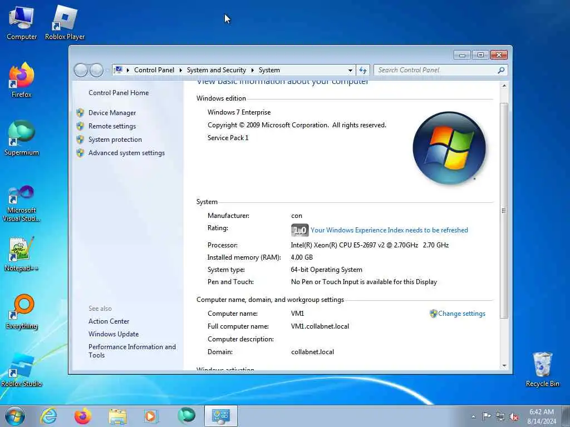The height and width of the screenshot is (427, 570).
Task: Launch Internet Explorer from the taskbar
Action: pos(49,416)
